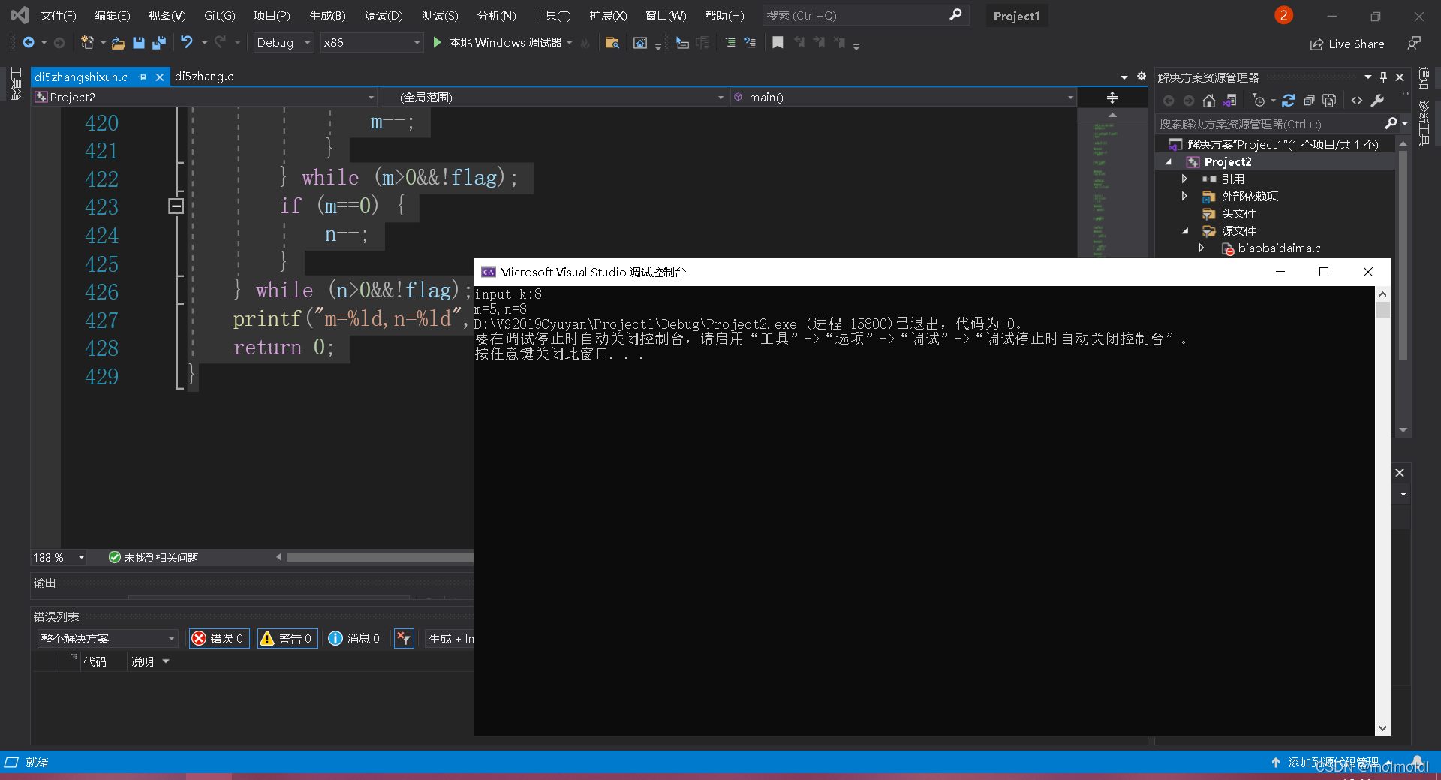The height and width of the screenshot is (780, 1441).
Task: Click the editor horizontal scrollbar thumb
Action: [x=380, y=557]
